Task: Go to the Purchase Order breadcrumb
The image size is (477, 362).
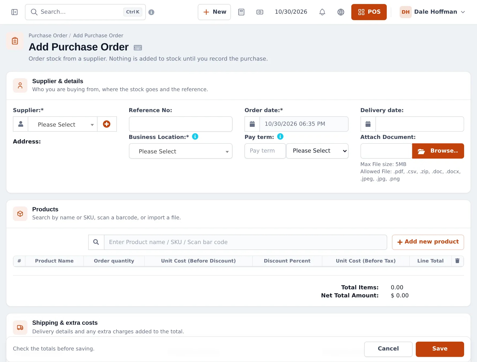Action: tap(48, 35)
